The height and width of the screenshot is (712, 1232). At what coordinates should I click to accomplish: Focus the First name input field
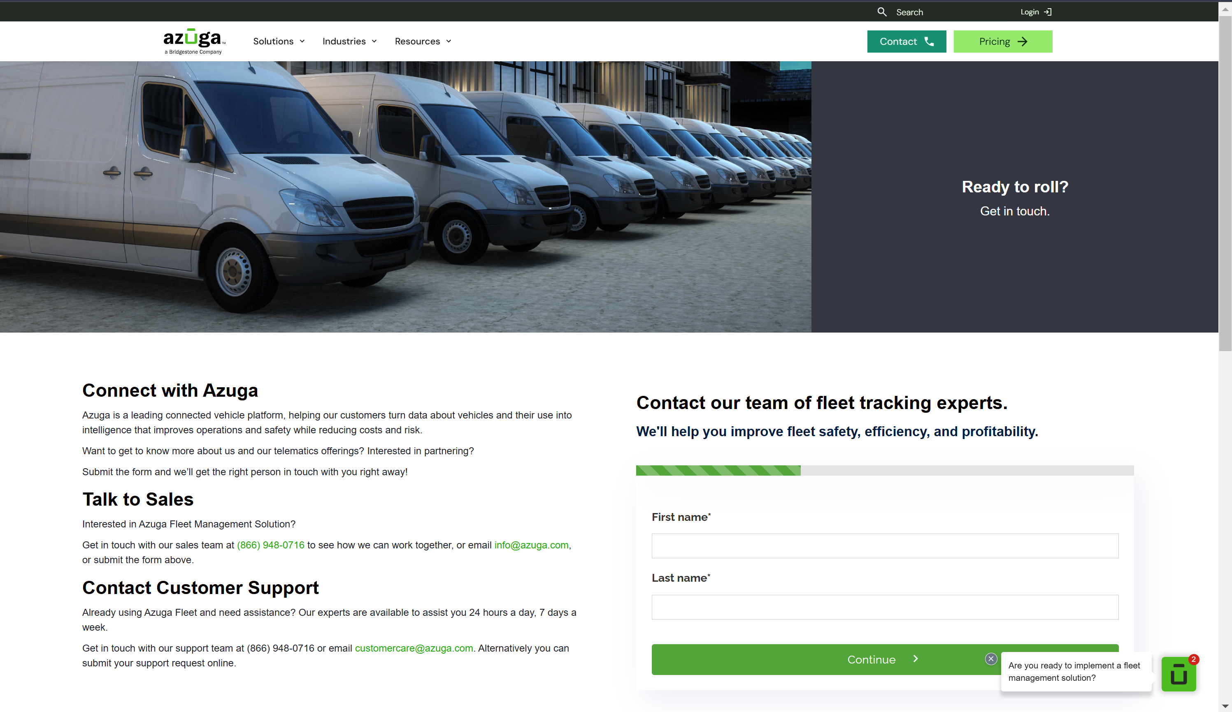point(885,546)
